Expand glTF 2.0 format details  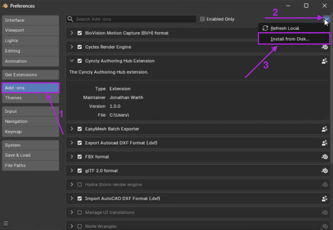(x=72, y=171)
